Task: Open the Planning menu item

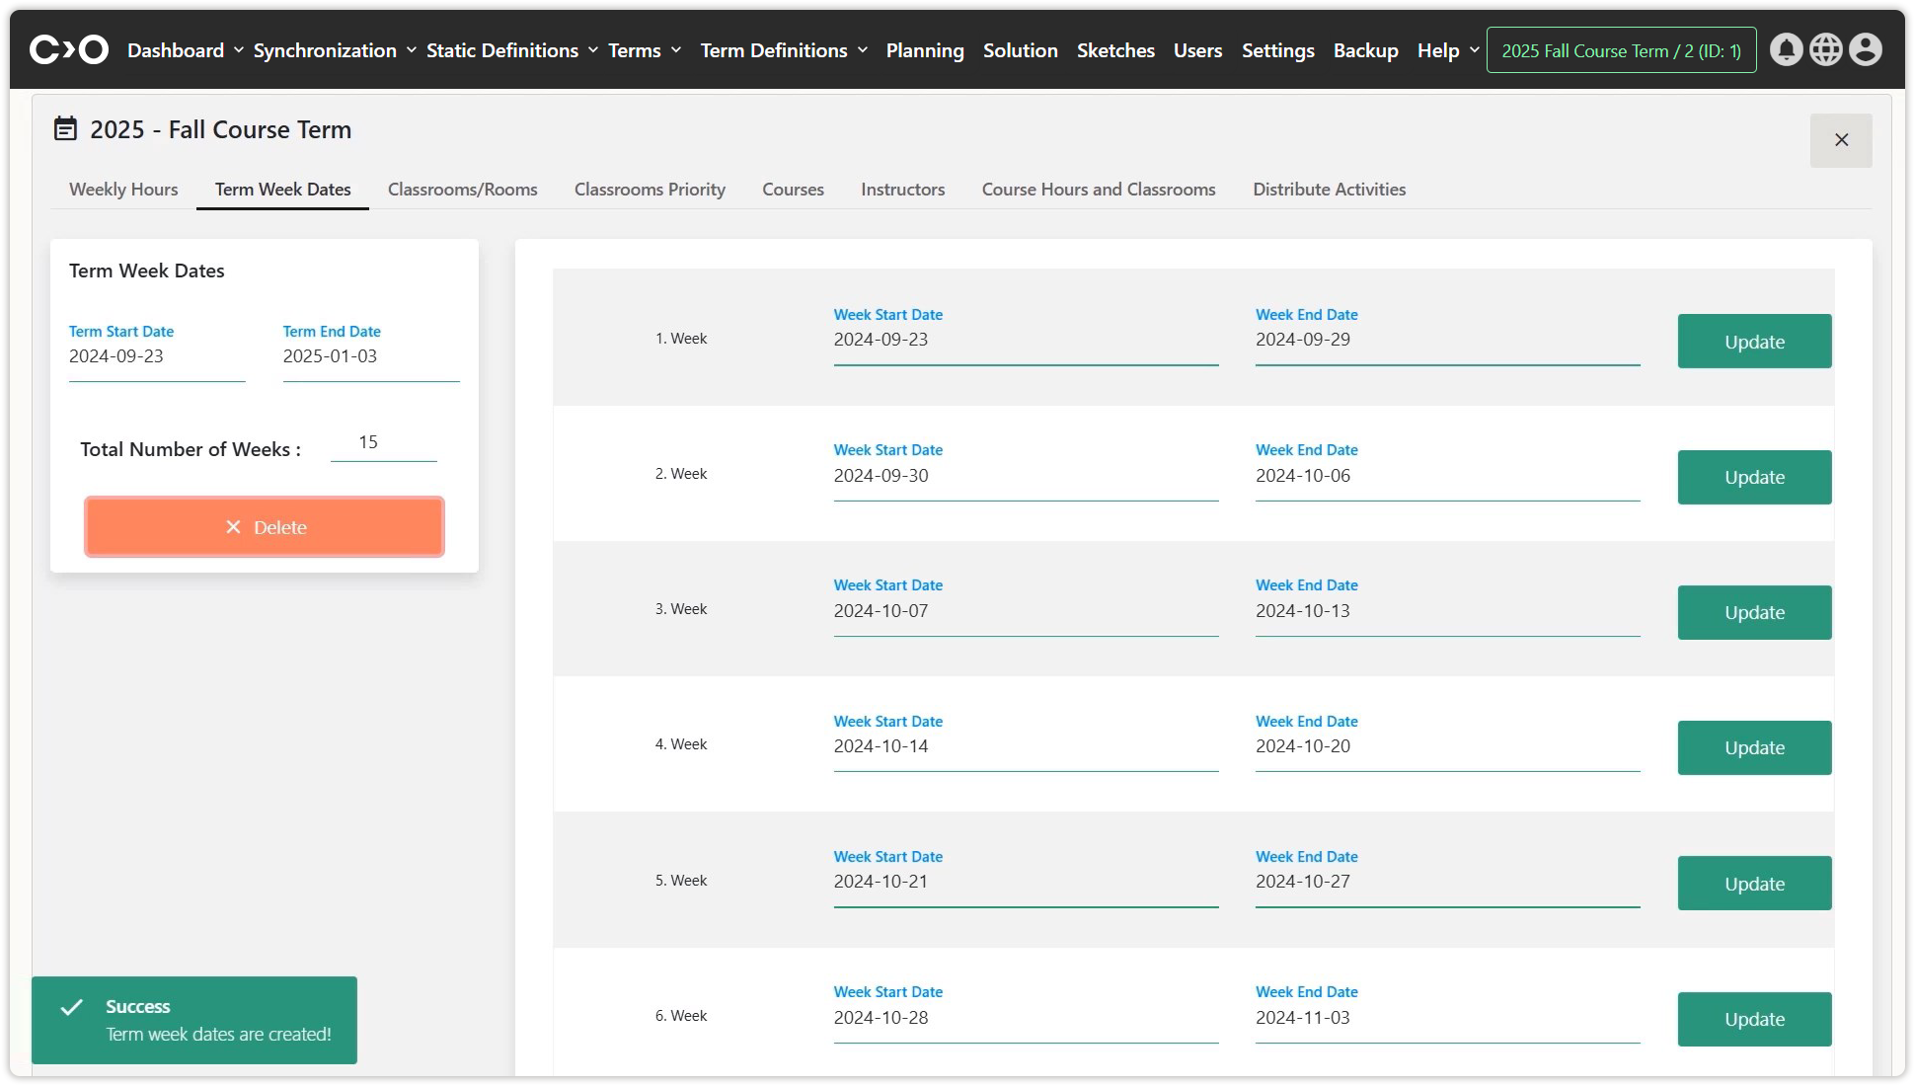Action: pyautogui.click(x=924, y=50)
